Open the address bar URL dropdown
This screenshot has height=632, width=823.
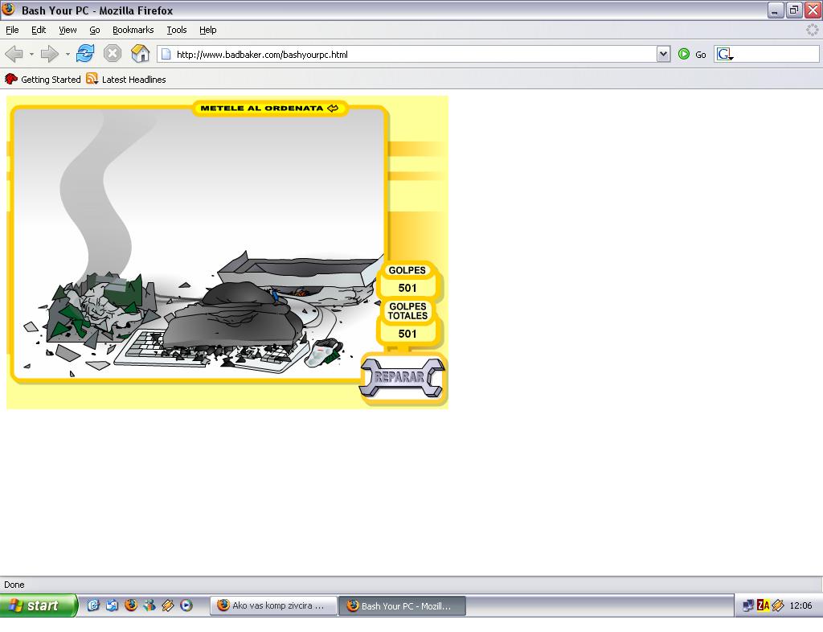[663, 54]
